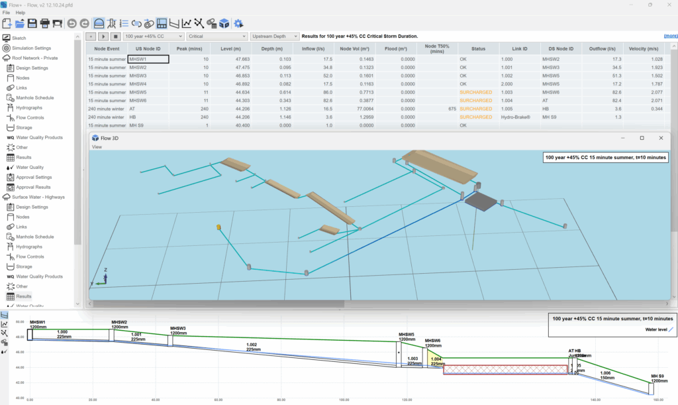The image size is (678, 405).
Task: Click the Save disk icon
Action: click(x=32, y=24)
